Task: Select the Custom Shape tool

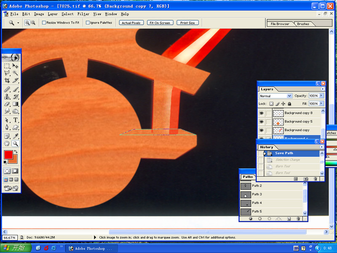Action: [15, 127]
